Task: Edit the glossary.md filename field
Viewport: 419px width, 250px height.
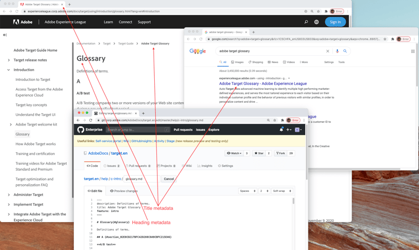Action: click(142, 179)
